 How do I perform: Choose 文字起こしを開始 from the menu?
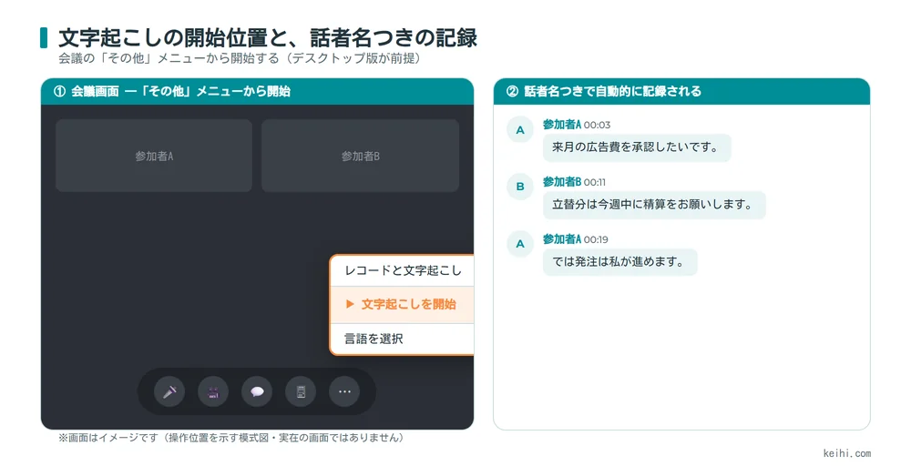[x=403, y=304]
